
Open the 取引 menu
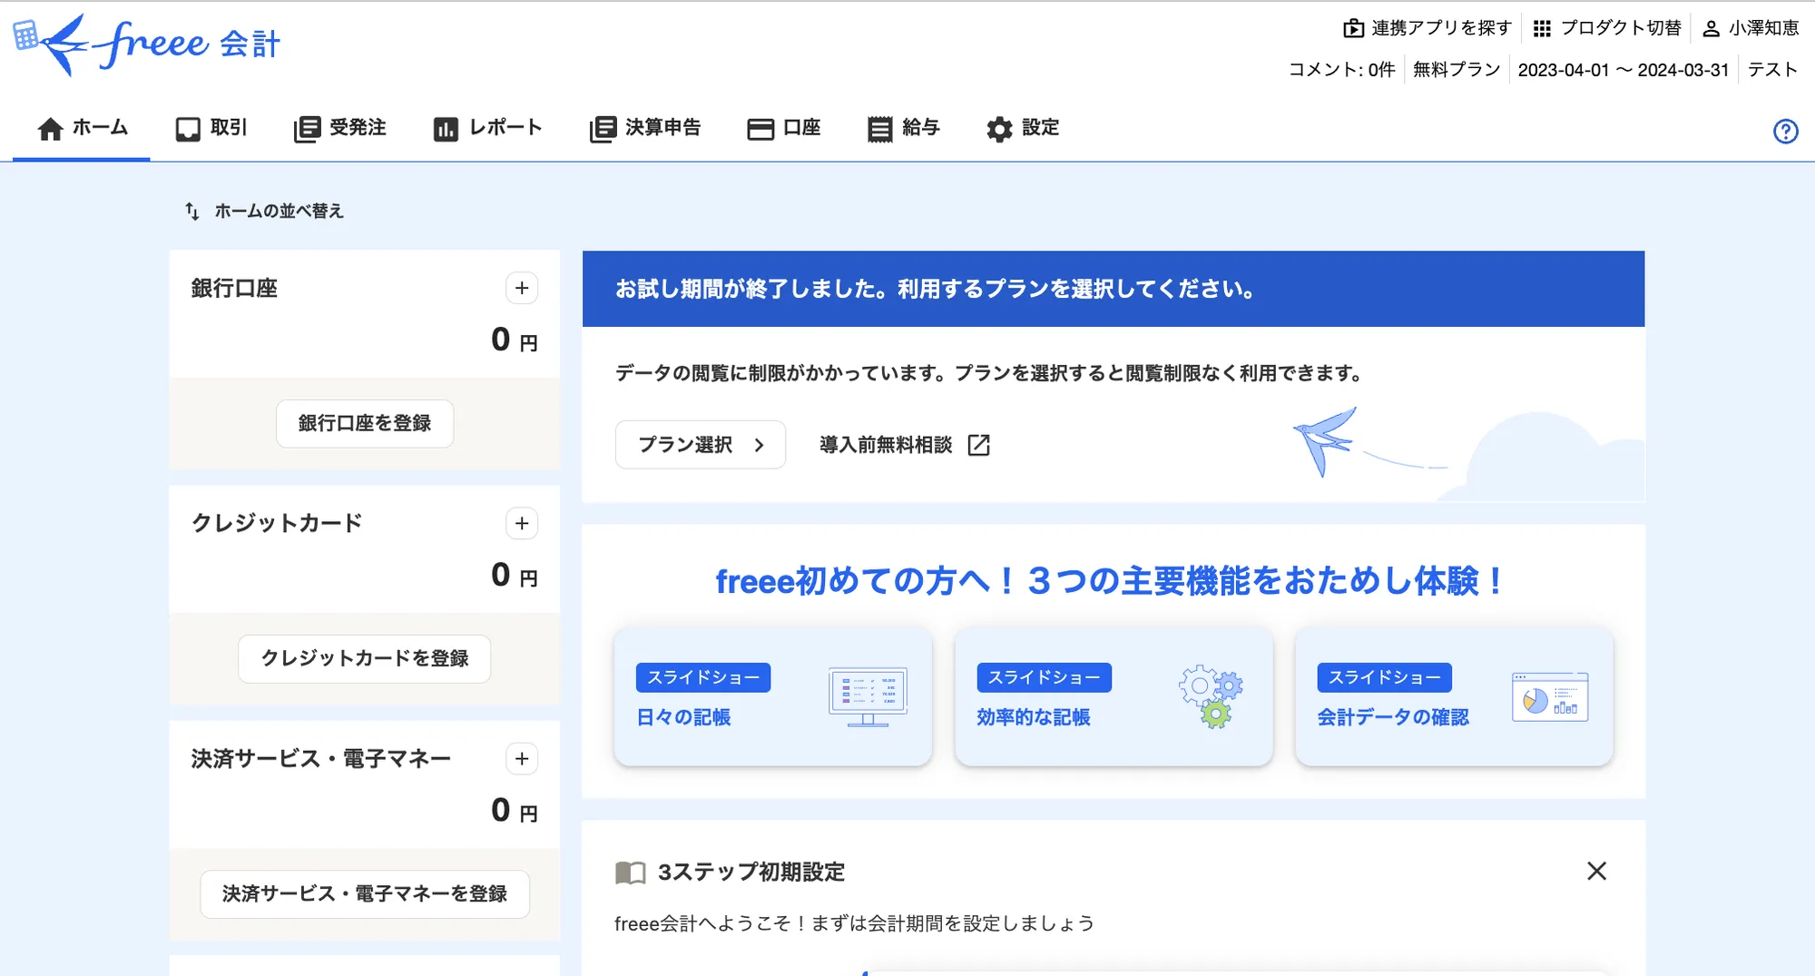(211, 129)
